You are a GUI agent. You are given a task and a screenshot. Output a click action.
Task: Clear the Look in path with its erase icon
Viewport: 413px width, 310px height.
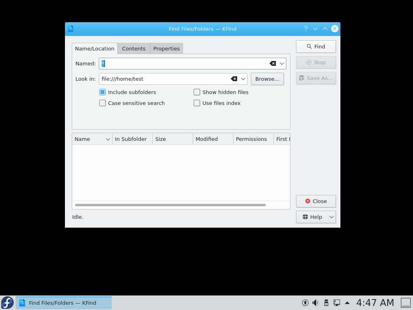pos(234,79)
